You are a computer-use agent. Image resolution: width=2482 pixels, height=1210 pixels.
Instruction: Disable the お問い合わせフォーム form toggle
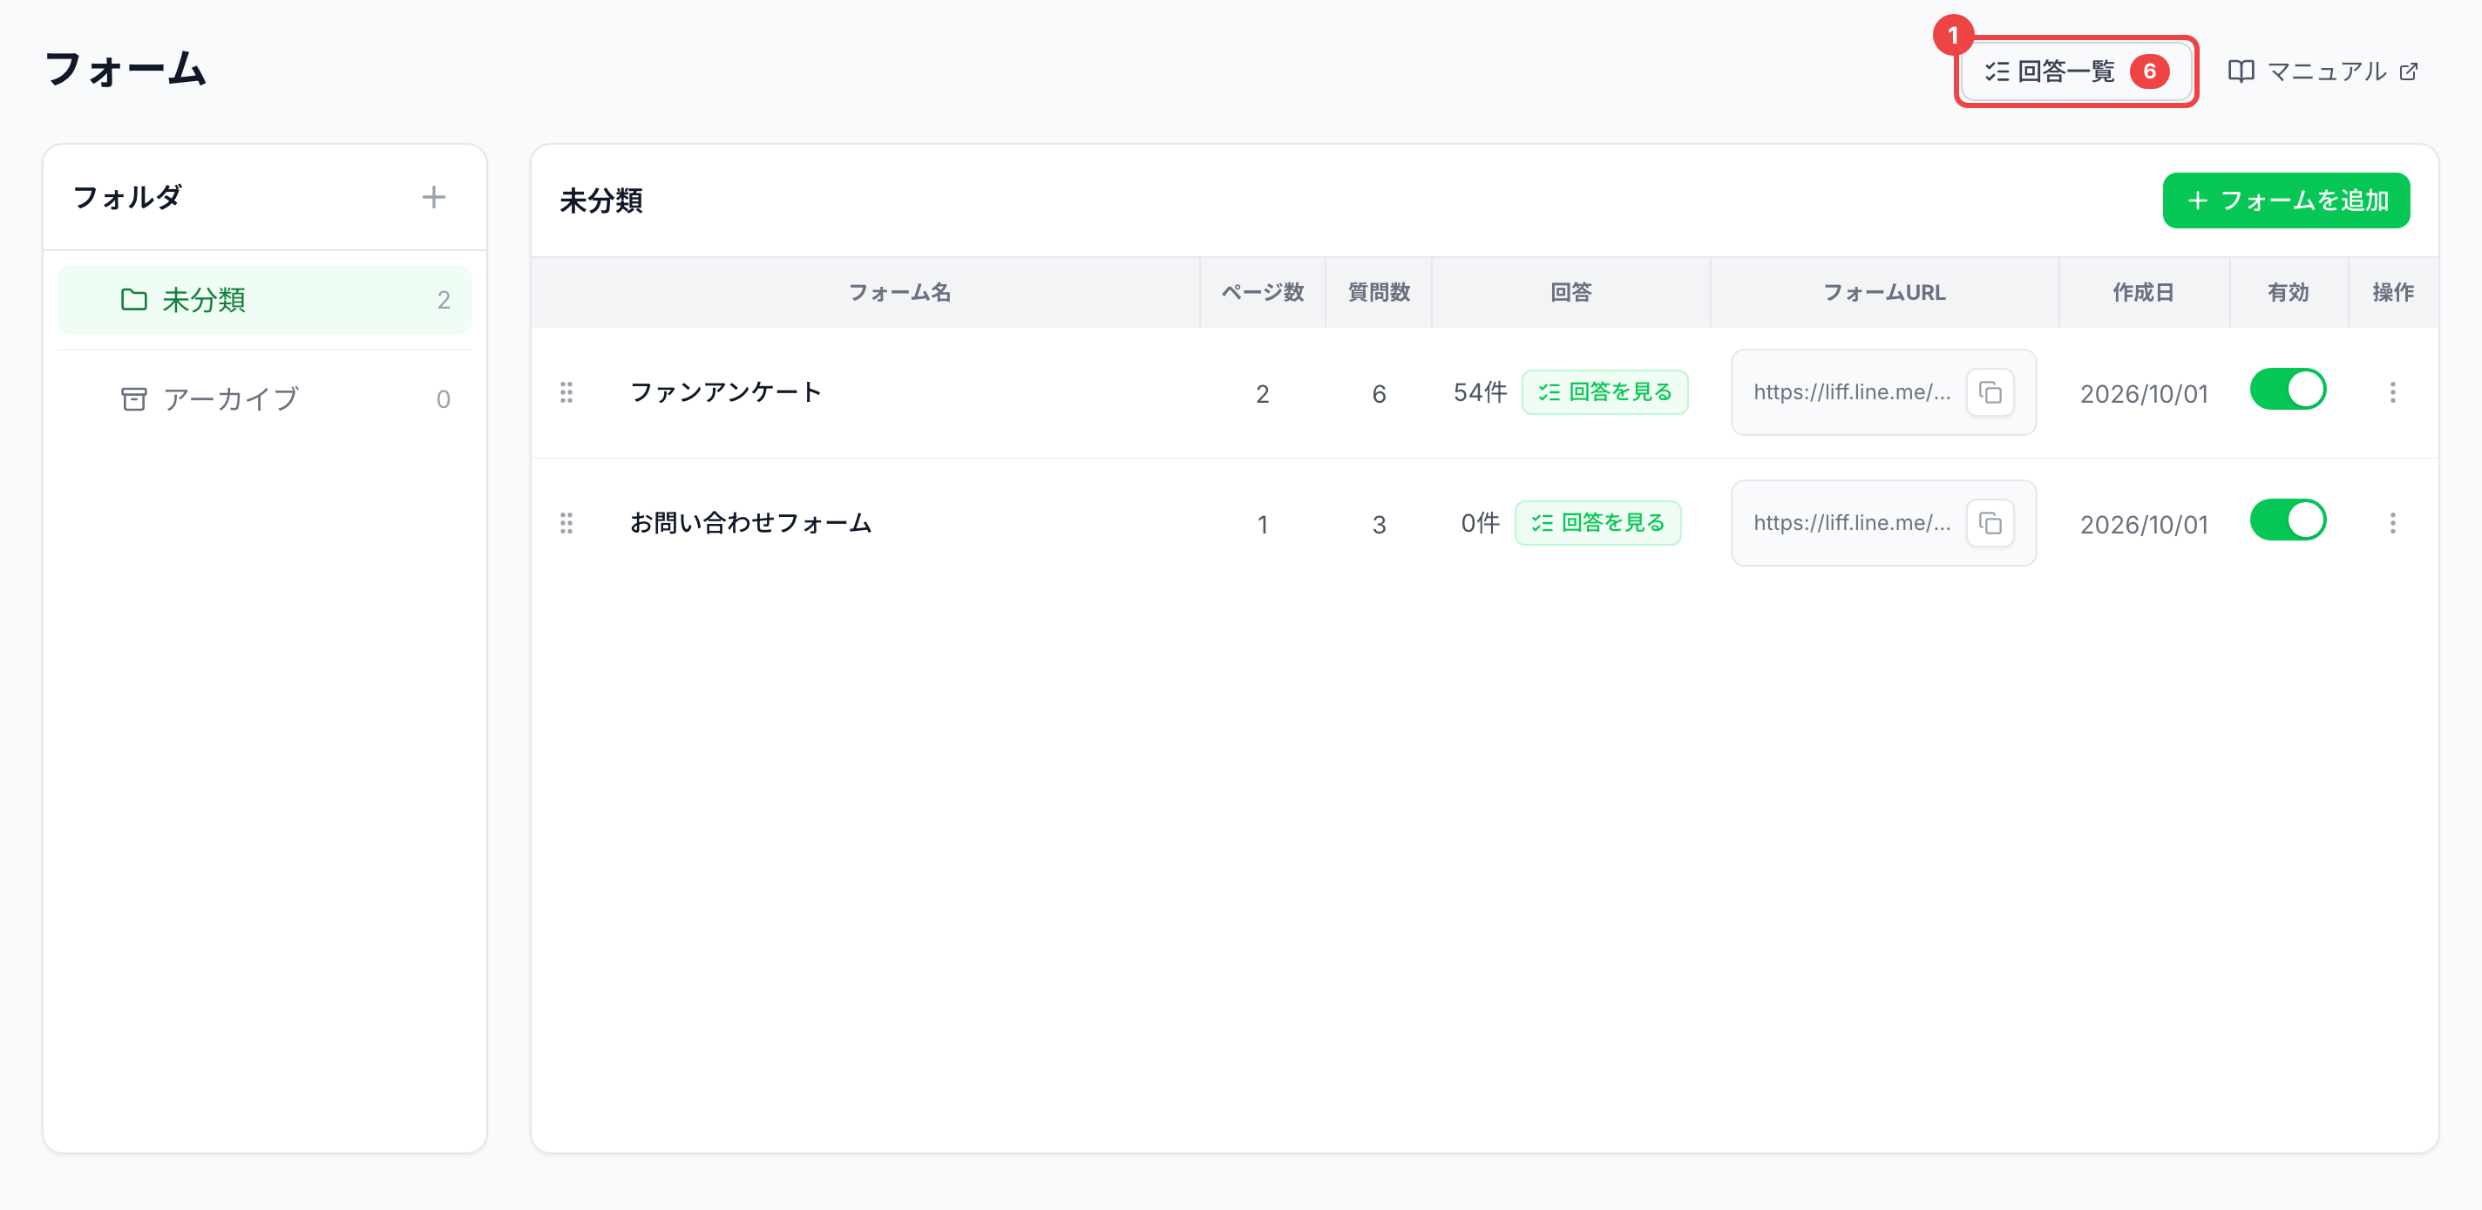tap(2288, 520)
